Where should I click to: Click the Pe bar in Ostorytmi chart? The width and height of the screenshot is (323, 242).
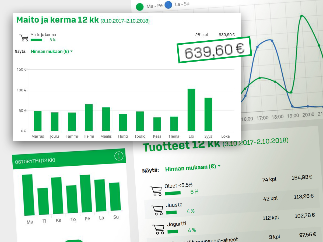pos(86,193)
